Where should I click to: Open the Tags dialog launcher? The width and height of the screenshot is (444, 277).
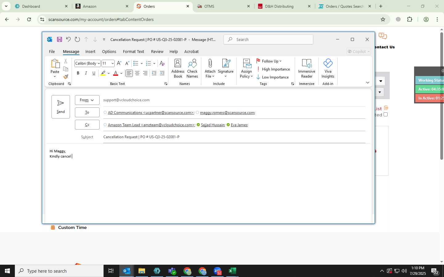(292, 84)
